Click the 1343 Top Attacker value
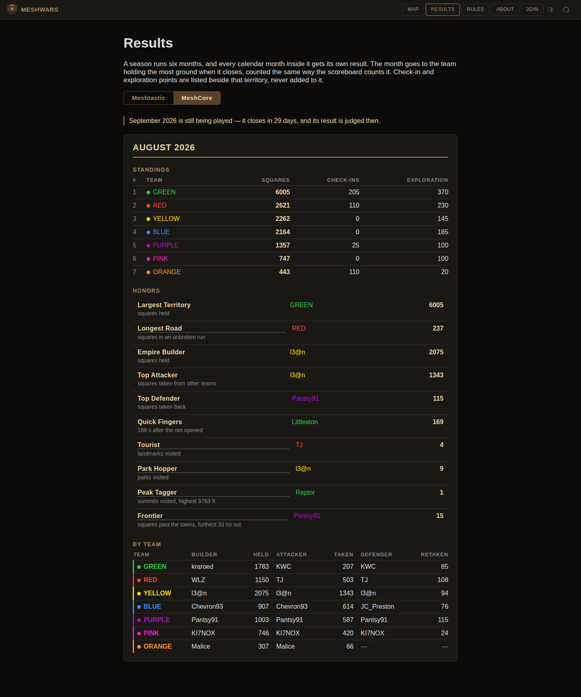Image resolution: width=581 pixels, height=697 pixels. [436, 375]
